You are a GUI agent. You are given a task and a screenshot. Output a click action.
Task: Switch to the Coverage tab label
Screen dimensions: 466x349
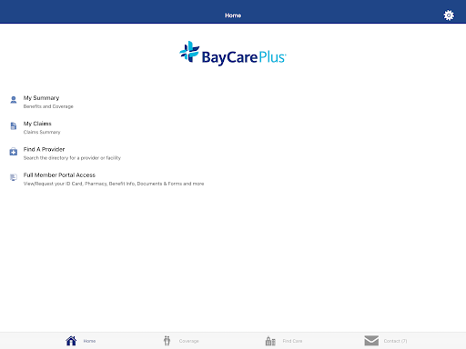click(x=188, y=341)
